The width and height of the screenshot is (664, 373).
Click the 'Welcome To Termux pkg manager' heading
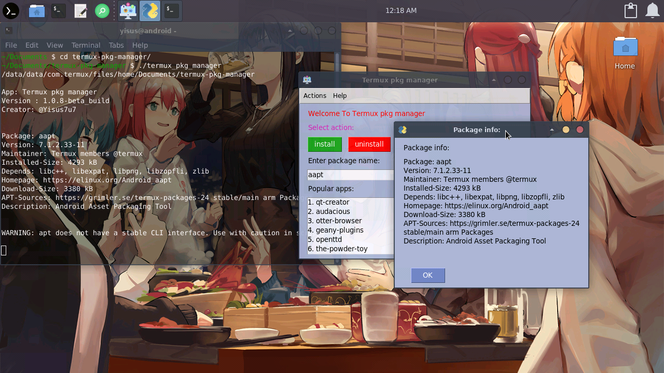pos(366,113)
